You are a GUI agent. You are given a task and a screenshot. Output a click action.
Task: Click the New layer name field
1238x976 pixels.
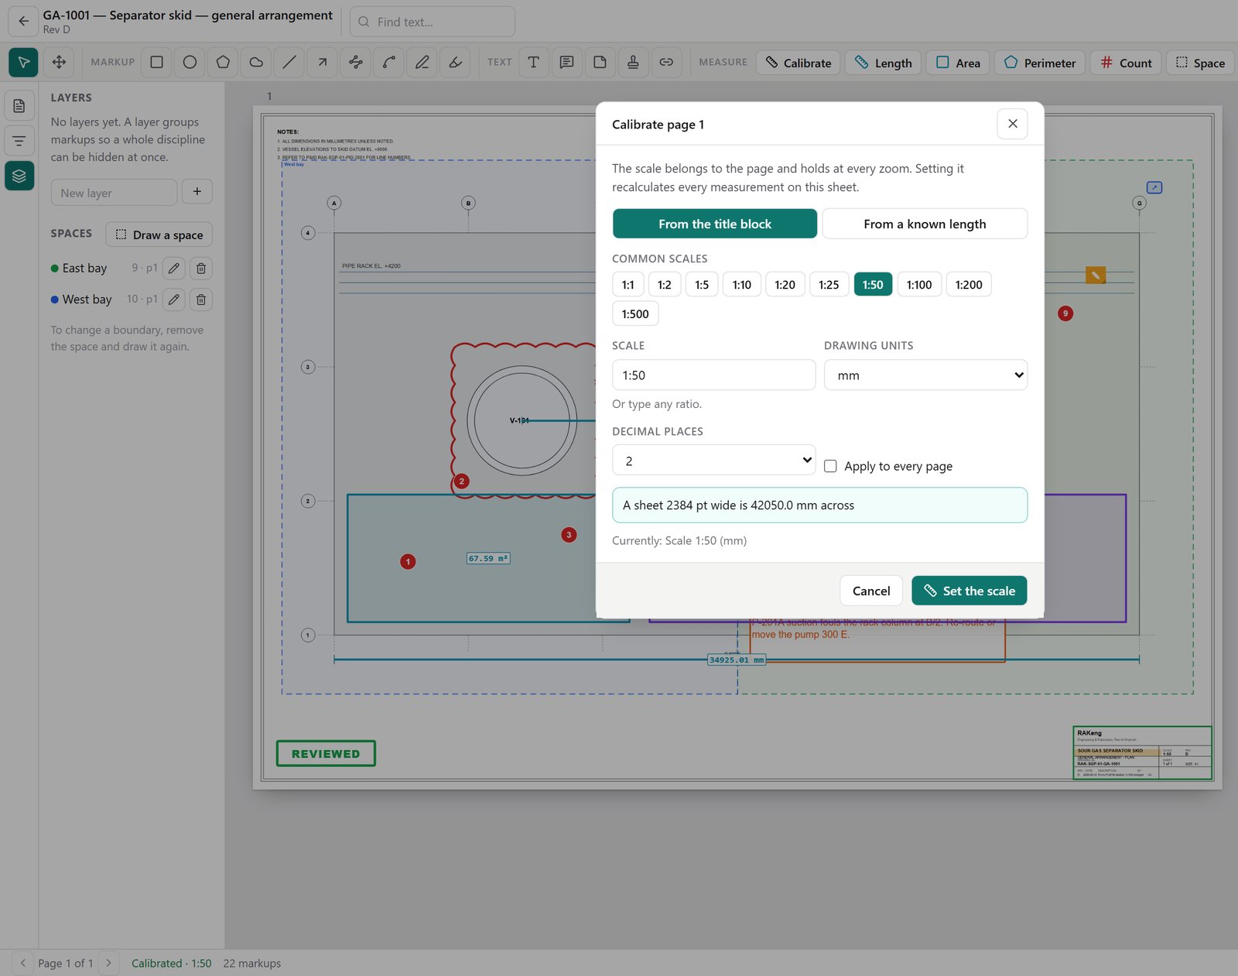pyautogui.click(x=114, y=193)
